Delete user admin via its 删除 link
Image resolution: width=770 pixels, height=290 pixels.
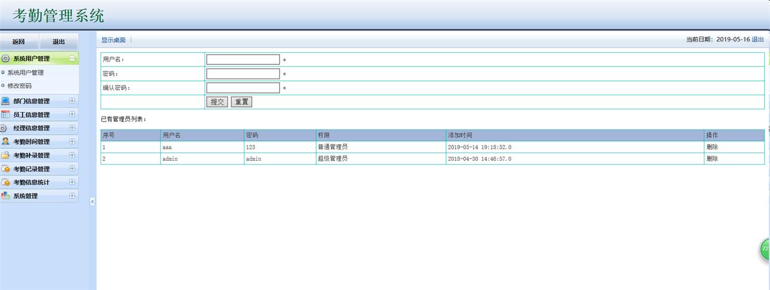712,158
